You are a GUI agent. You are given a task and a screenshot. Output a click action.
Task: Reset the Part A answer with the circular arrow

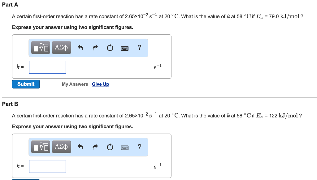coord(110,47)
